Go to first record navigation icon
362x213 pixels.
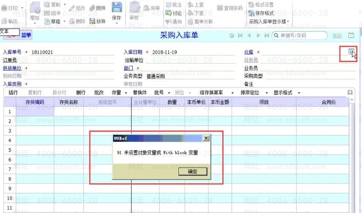[x=240, y=35]
